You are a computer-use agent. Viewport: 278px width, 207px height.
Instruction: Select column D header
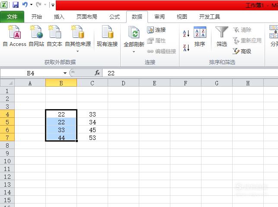pyautogui.click(x=123, y=83)
